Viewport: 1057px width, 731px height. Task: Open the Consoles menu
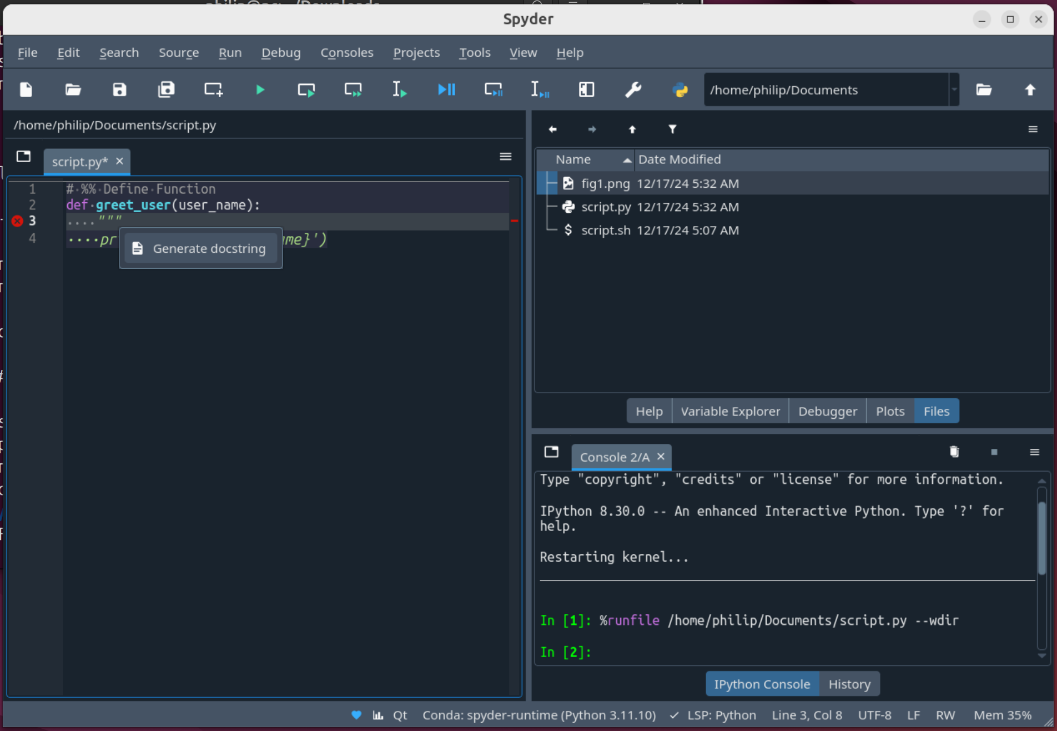pos(347,53)
